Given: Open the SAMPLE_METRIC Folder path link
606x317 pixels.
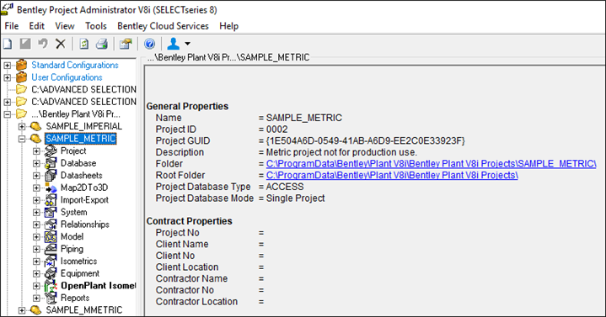Looking at the screenshot, I should click(x=431, y=164).
